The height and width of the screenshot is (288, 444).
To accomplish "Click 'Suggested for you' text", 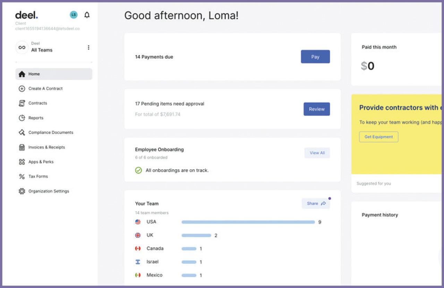I will click(374, 184).
